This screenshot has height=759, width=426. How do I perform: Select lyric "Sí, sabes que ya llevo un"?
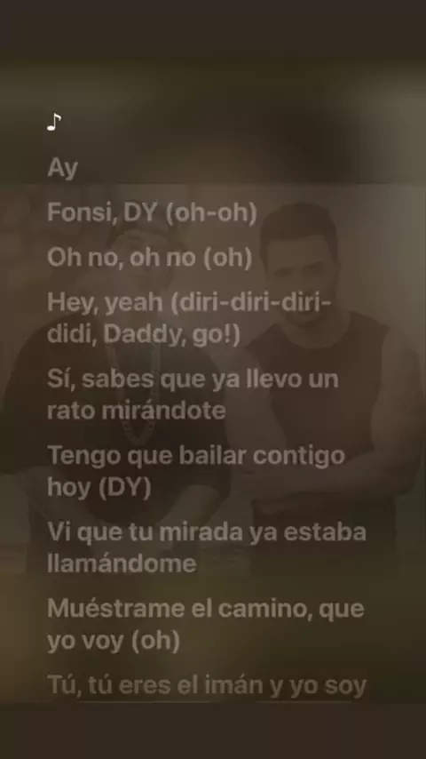point(193,379)
